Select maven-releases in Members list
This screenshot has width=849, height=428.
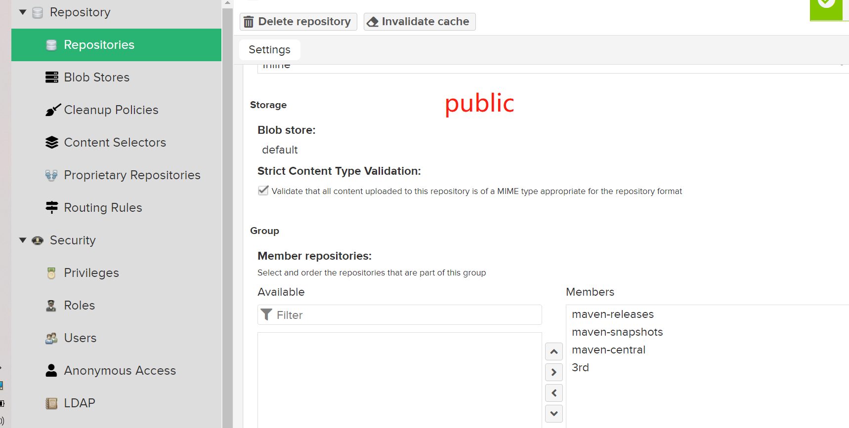[x=613, y=314]
